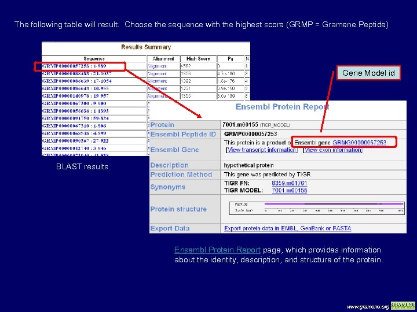Open BLAST sequence hit ending 27-922
Screen dimensions: 417x312
point(75,140)
